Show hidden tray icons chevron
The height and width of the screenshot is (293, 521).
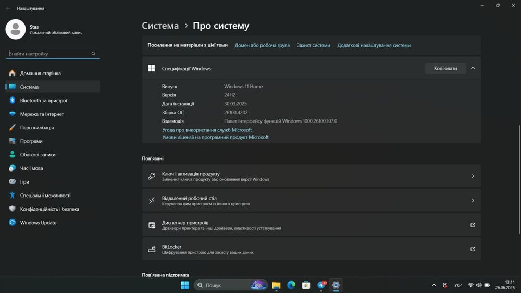click(x=434, y=285)
